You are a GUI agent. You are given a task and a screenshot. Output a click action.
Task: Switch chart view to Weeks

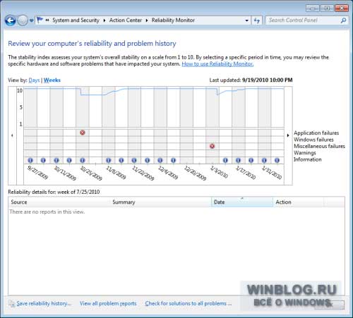[52, 80]
